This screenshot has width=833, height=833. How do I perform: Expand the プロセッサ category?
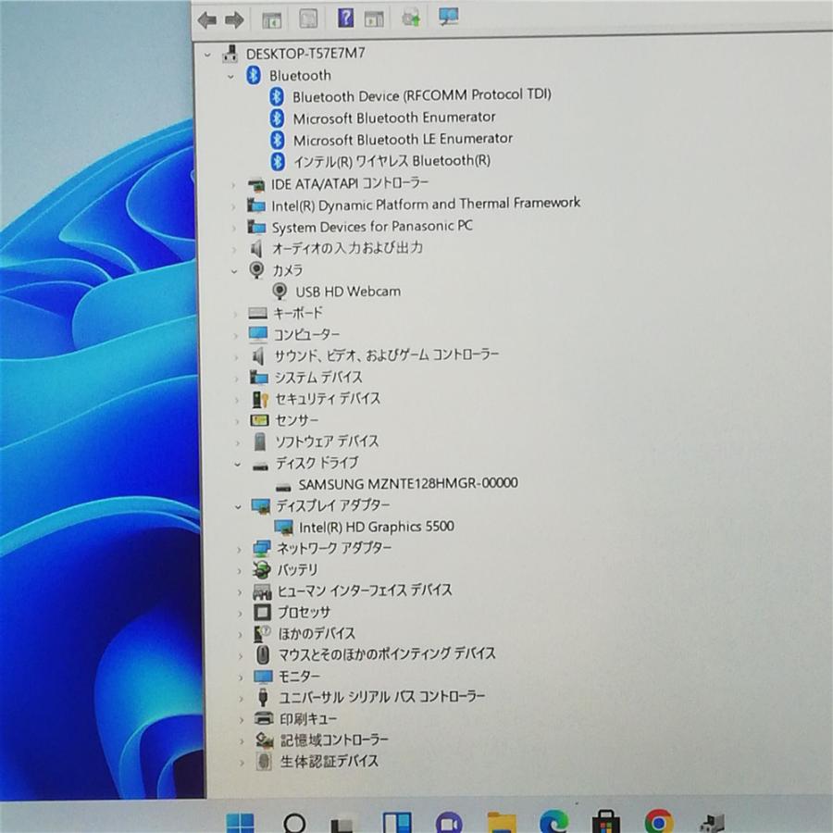[x=241, y=614]
